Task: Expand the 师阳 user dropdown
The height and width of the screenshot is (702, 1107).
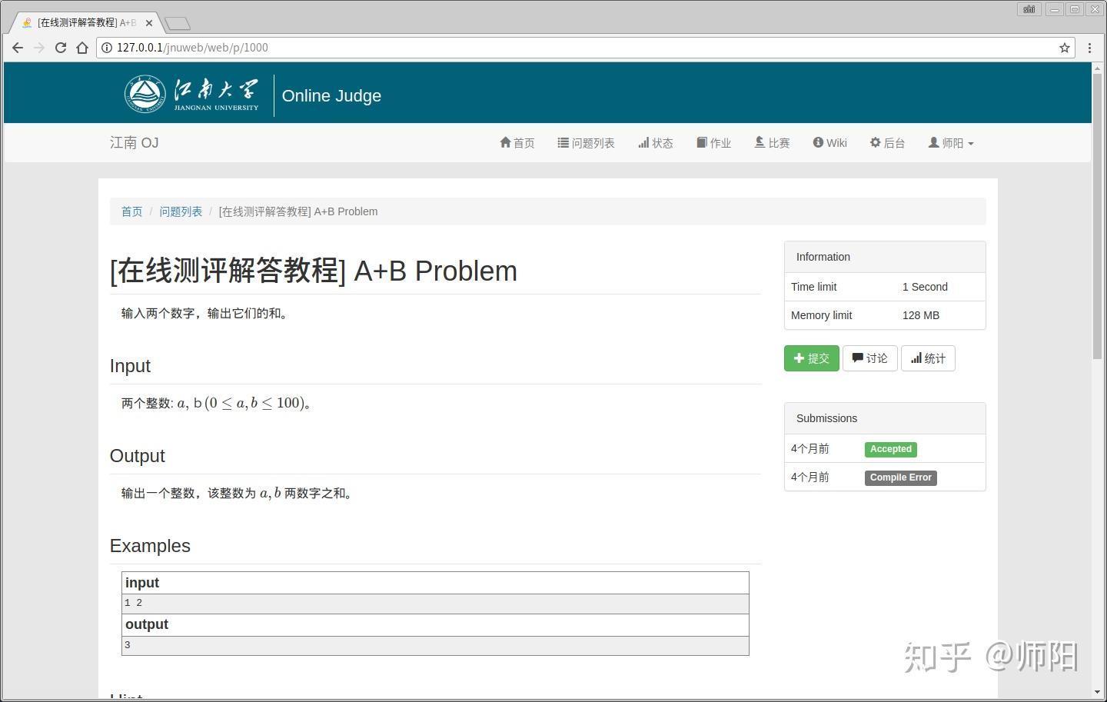Action: 951,143
